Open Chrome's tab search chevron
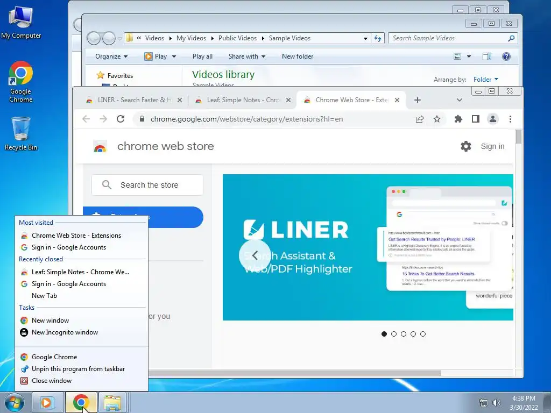Screen dimensions: 551x413 click(460, 100)
